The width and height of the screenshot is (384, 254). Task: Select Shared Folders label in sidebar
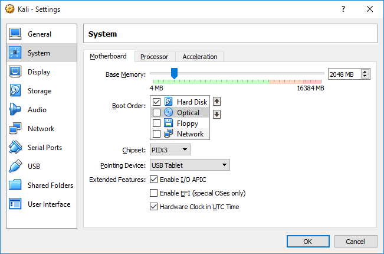coord(50,185)
